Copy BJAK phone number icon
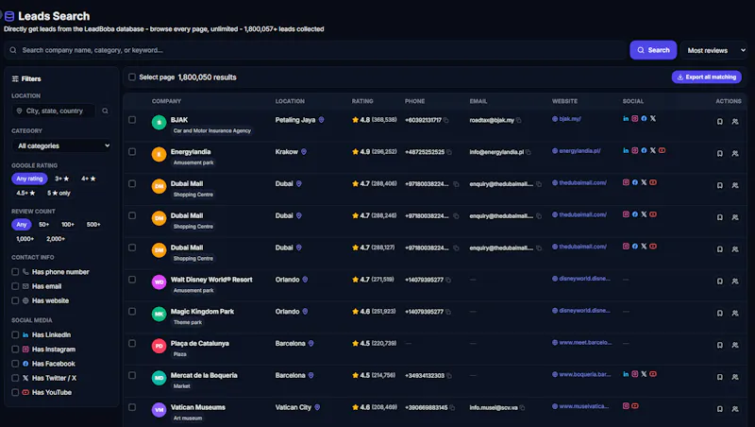The height and width of the screenshot is (427, 755). [446, 120]
